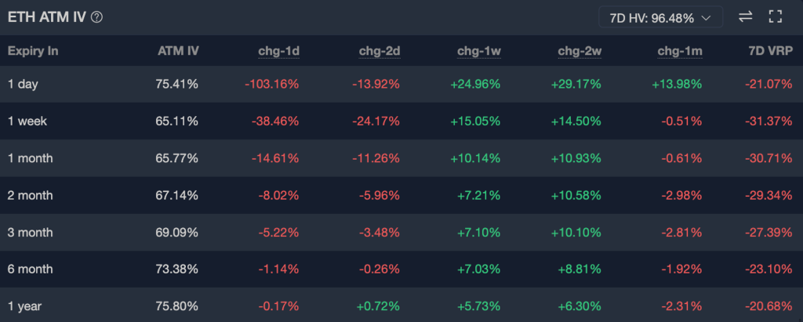Select the chg-2w column header

pos(580,52)
